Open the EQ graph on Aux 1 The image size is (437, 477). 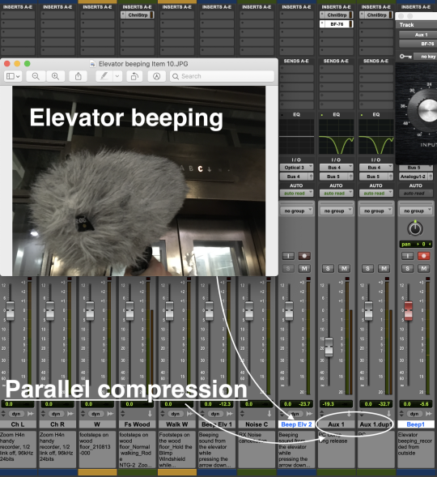coord(336,137)
